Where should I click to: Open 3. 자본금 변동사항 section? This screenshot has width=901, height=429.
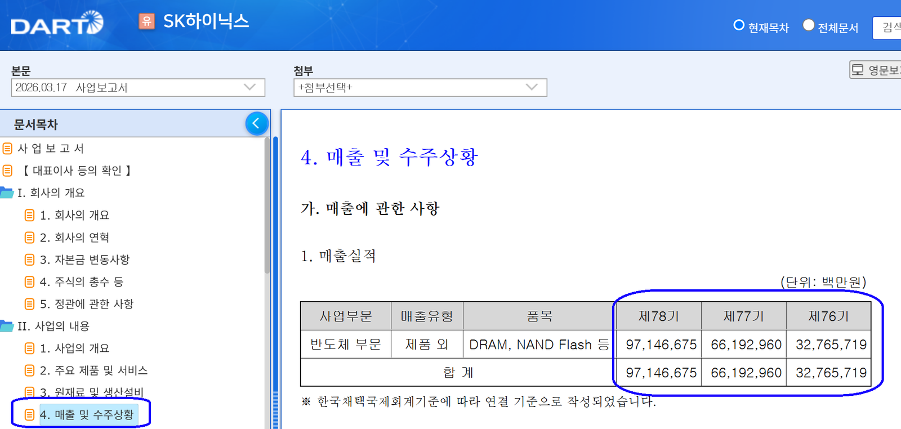(84, 260)
